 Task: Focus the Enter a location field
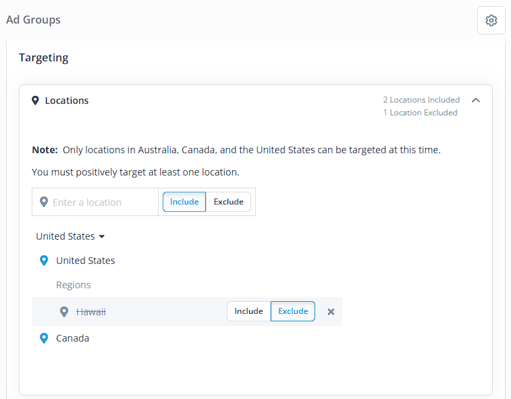[x=95, y=202]
